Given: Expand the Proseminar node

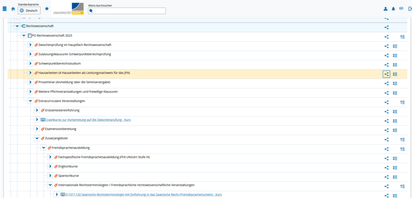Looking at the screenshot, I should [x=31, y=82].
